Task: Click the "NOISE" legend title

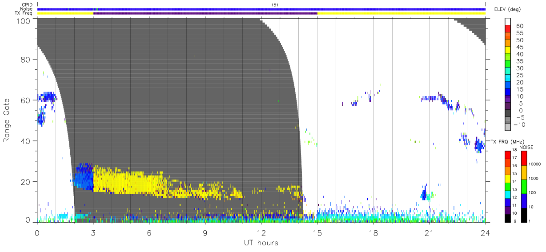Action: tap(526, 147)
